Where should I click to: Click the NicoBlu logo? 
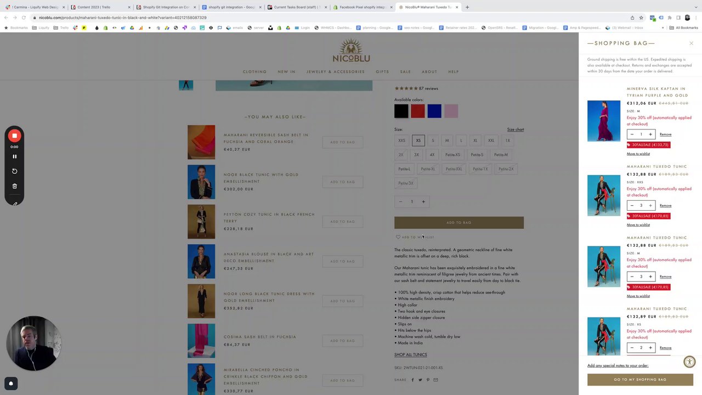pos(351,50)
